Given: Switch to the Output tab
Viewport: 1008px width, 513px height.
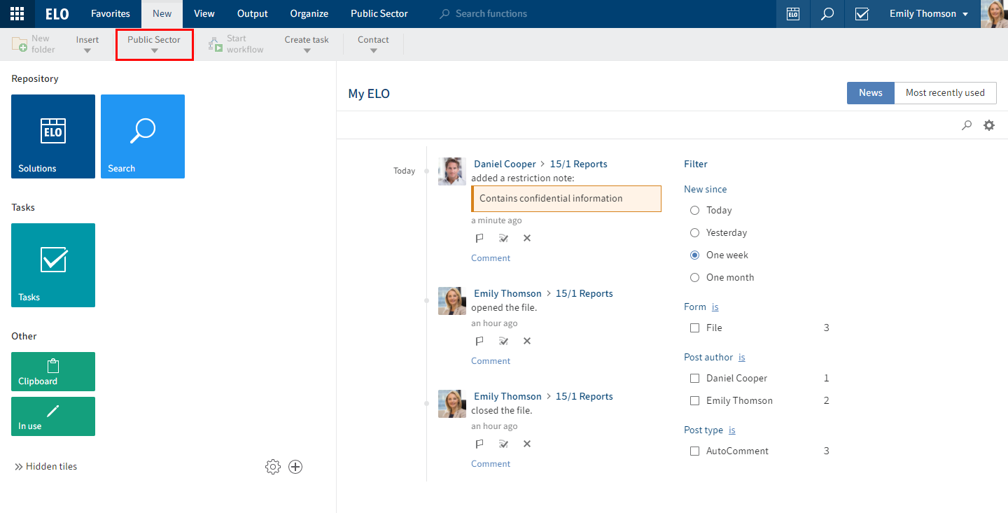Looking at the screenshot, I should tap(253, 14).
